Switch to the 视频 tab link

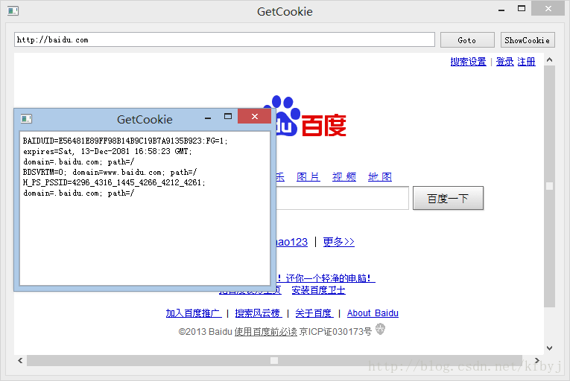pyautogui.click(x=344, y=177)
